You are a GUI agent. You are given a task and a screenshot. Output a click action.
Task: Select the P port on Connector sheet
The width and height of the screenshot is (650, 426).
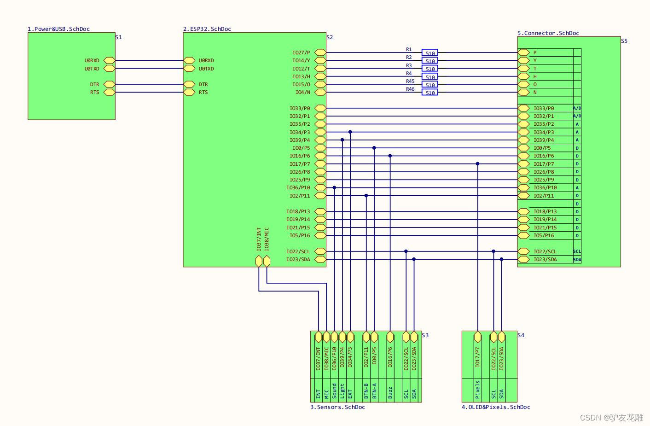click(x=523, y=53)
